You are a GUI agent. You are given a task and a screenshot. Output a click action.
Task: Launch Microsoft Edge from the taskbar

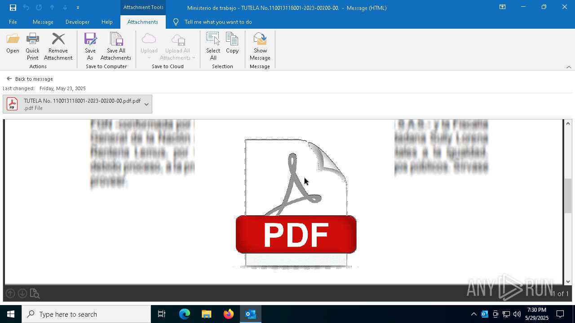coord(185,314)
